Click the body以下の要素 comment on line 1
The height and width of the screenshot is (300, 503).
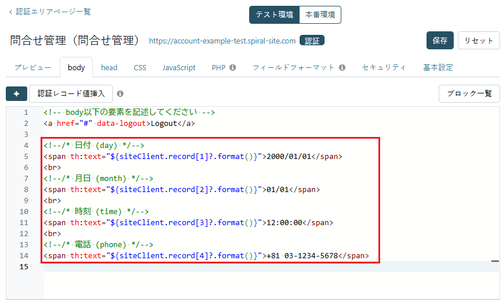click(x=129, y=113)
